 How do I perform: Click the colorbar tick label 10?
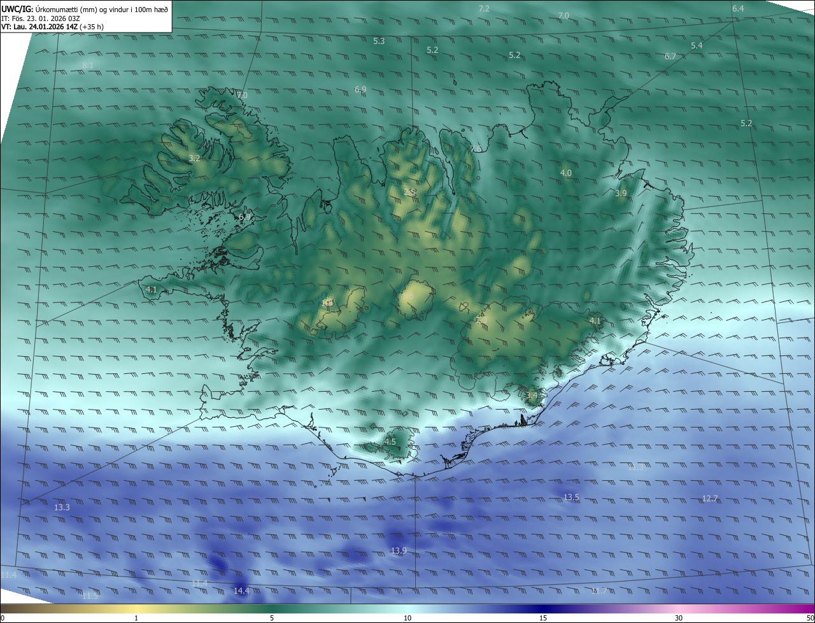407,618
